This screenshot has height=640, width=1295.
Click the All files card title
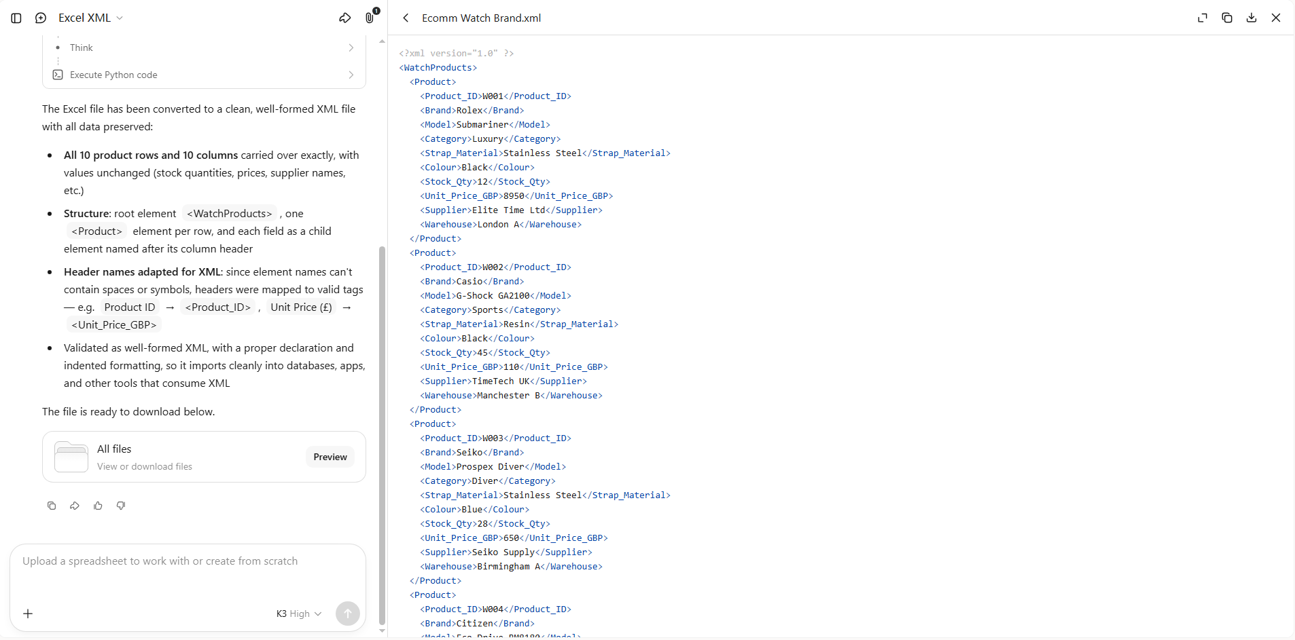coord(114,449)
